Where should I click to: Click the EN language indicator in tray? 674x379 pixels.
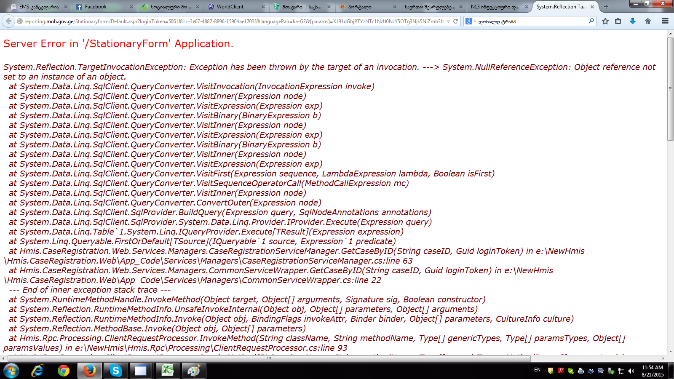537,370
